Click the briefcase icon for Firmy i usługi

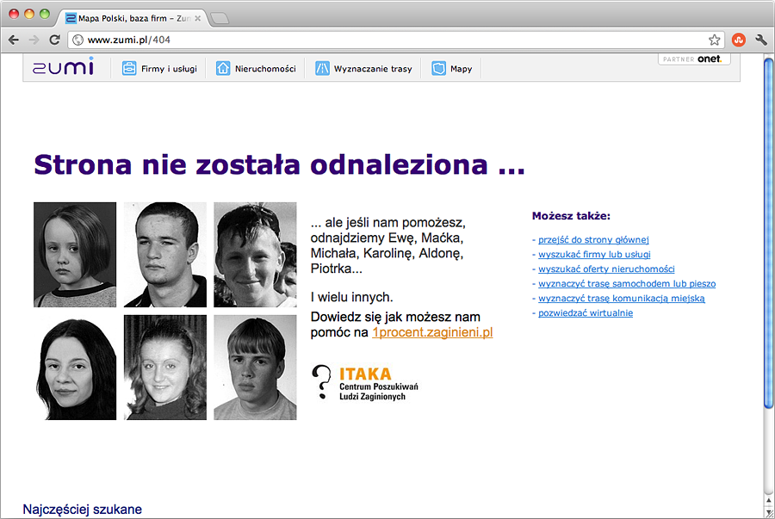tap(129, 68)
